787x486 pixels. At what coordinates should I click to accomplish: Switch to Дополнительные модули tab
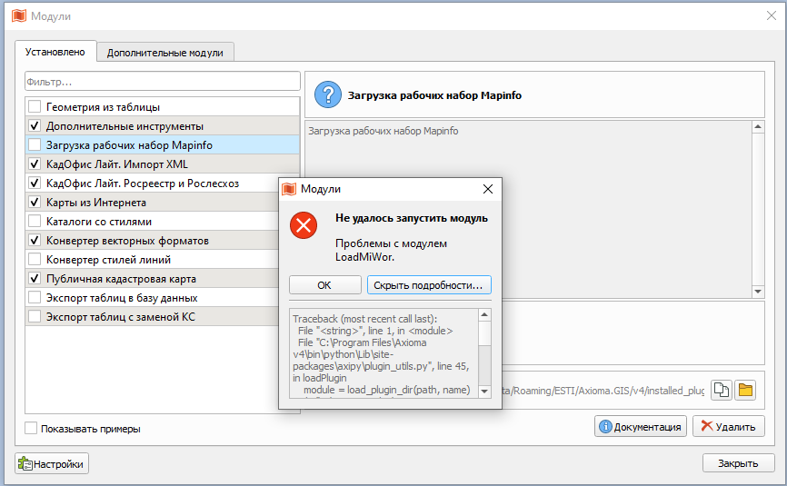click(x=164, y=53)
